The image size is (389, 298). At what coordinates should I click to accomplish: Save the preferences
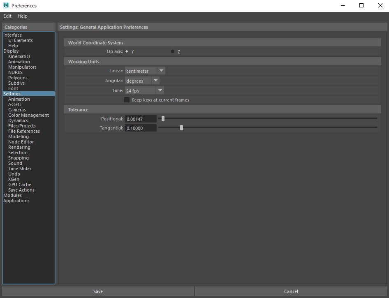[x=98, y=291]
